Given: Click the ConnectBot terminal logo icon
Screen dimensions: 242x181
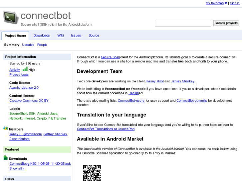Looking at the screenshot, I should (x=11, y=17).
